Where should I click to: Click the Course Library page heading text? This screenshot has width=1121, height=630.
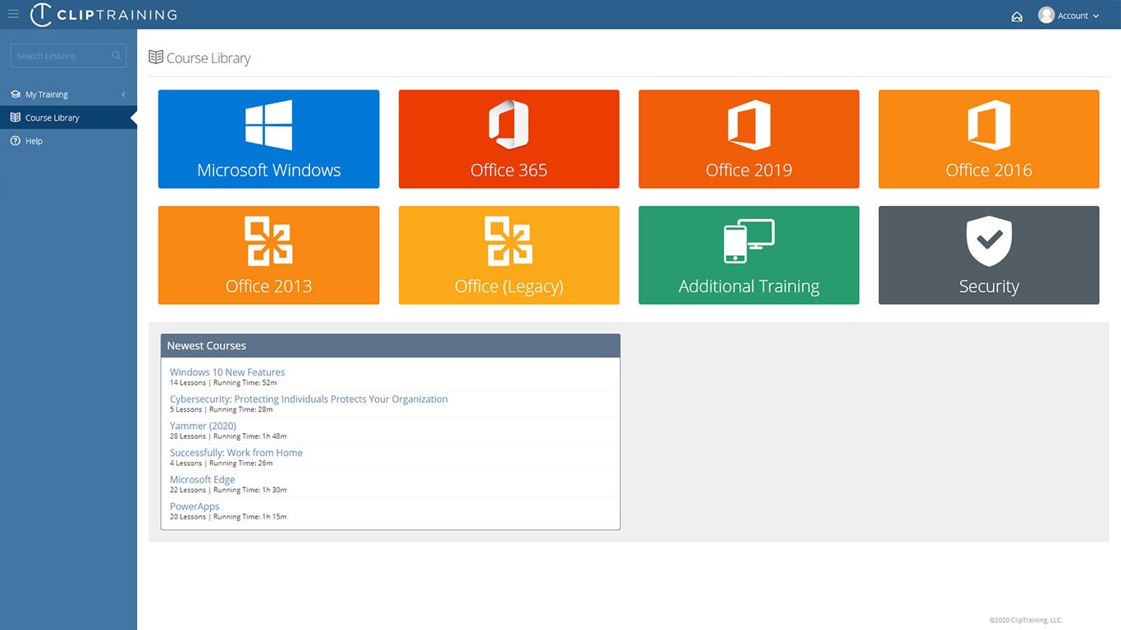tap(208, 58)
